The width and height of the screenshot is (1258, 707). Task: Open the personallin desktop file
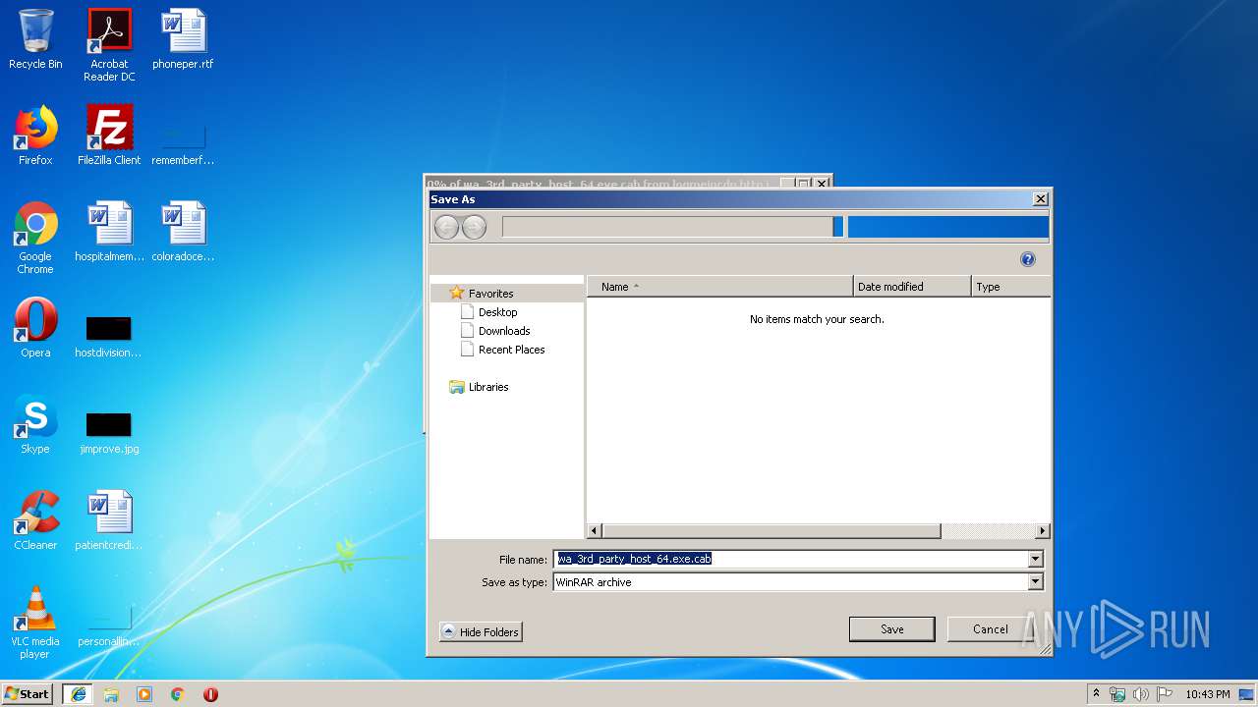[x=109, y=625]
